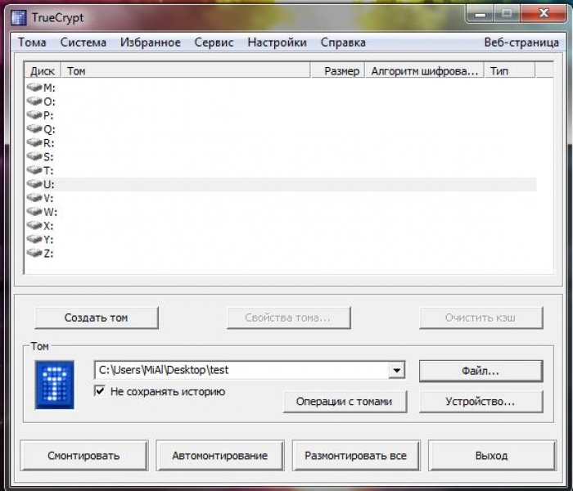
Task: Select the drive Q: icon
Action: [34, 129]
